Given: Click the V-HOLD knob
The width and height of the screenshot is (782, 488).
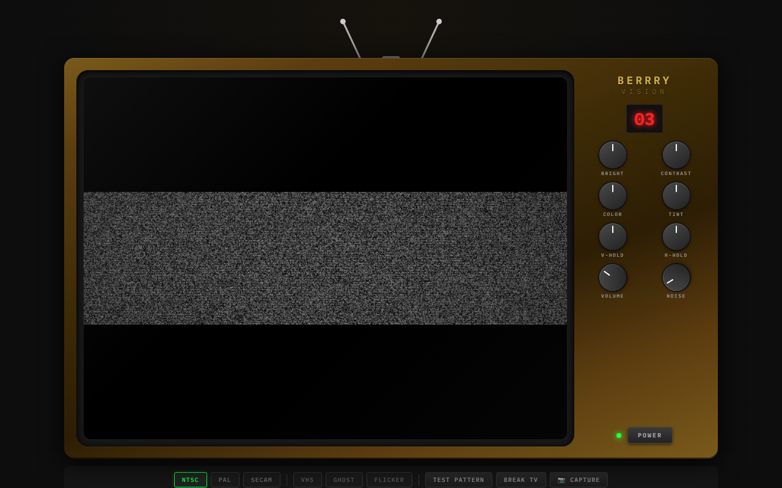Looking at the screenshot, I should (x=612, y=236).
